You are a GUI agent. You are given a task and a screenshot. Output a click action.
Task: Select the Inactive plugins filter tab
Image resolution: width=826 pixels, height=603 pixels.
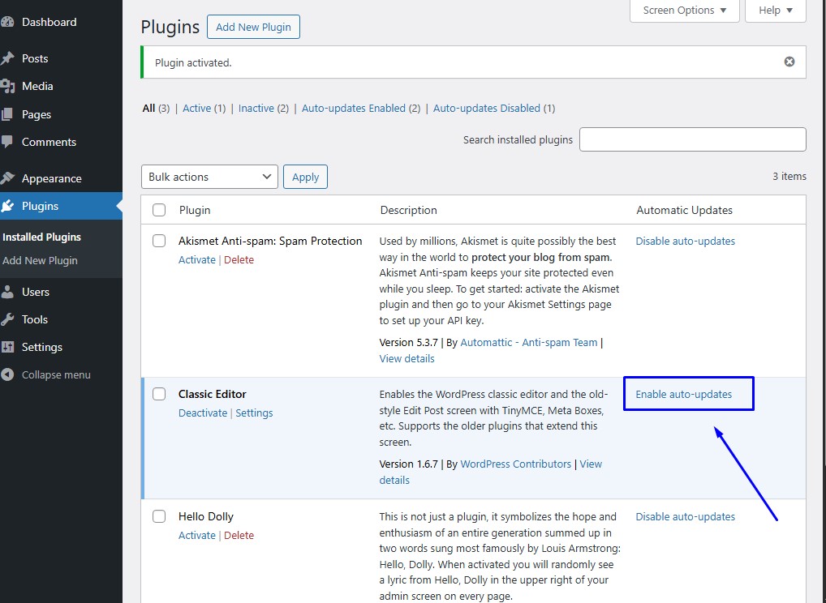(x=256, y=108)
